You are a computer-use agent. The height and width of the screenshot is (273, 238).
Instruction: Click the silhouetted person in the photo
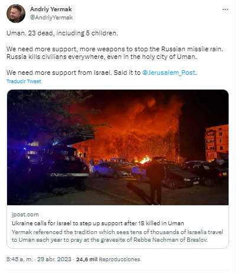(x=155, y=182)
